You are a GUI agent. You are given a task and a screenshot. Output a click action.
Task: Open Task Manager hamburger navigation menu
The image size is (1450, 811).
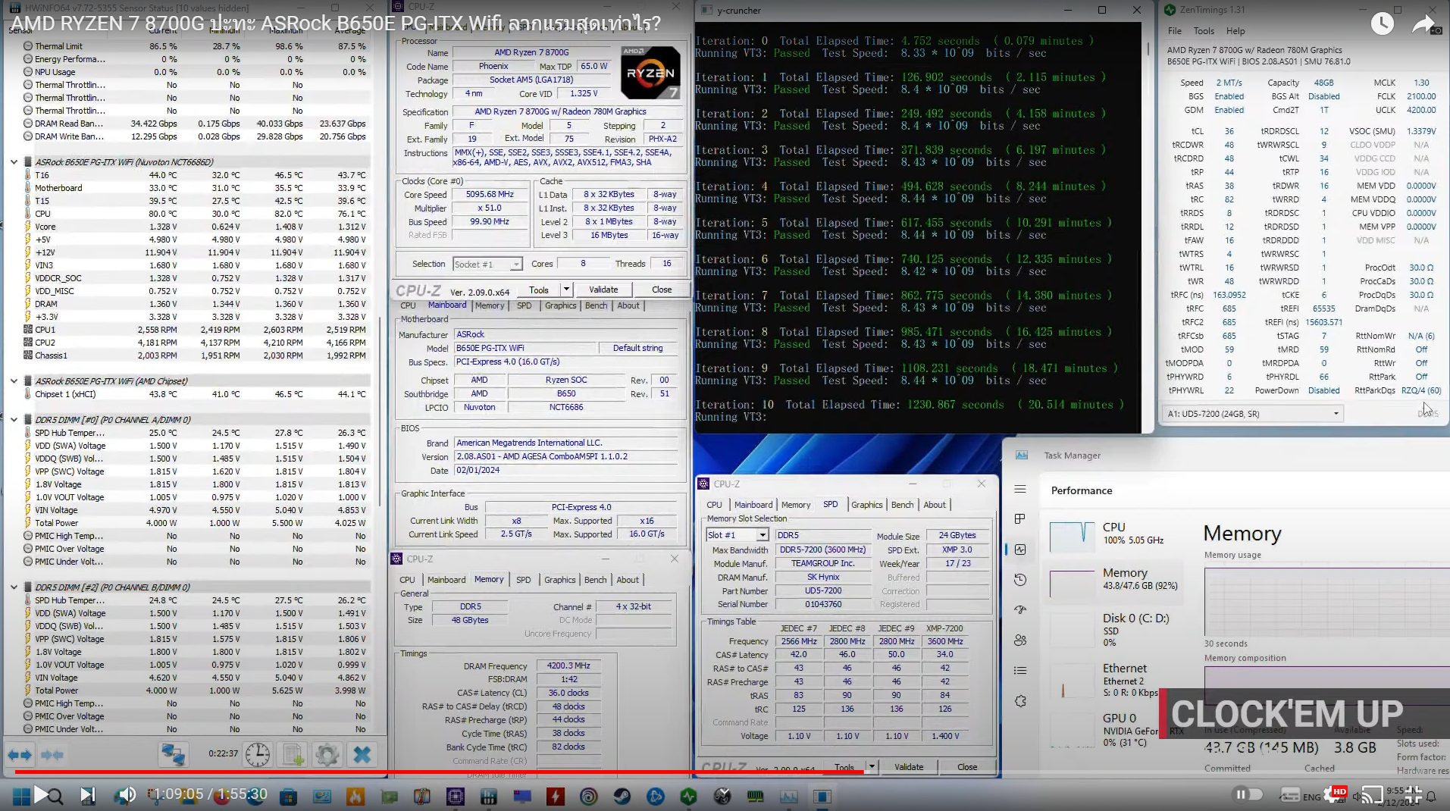(x=1020, y=490)
